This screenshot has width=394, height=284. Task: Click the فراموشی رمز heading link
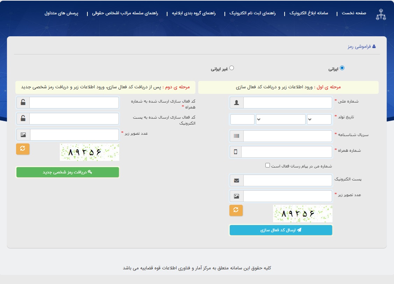point(359,47)
